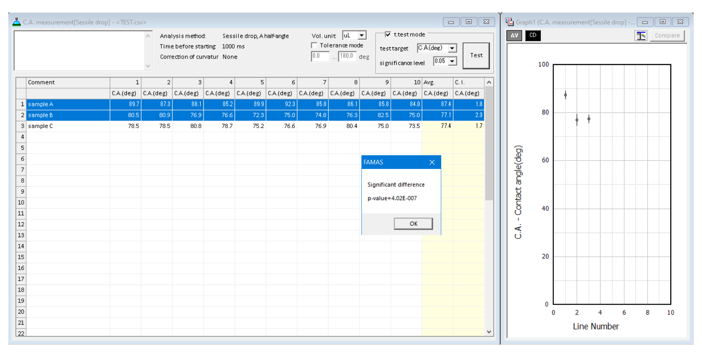Image resolution: width=702 pixels, height=357 pixels.
Task: Minimize the Graph1 window
Action: (645, 22)
